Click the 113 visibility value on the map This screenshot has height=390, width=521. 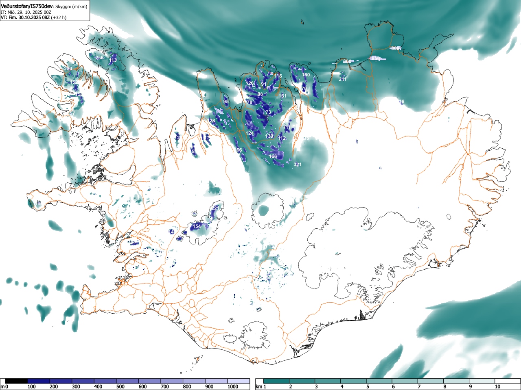click(x=113, y=60)
